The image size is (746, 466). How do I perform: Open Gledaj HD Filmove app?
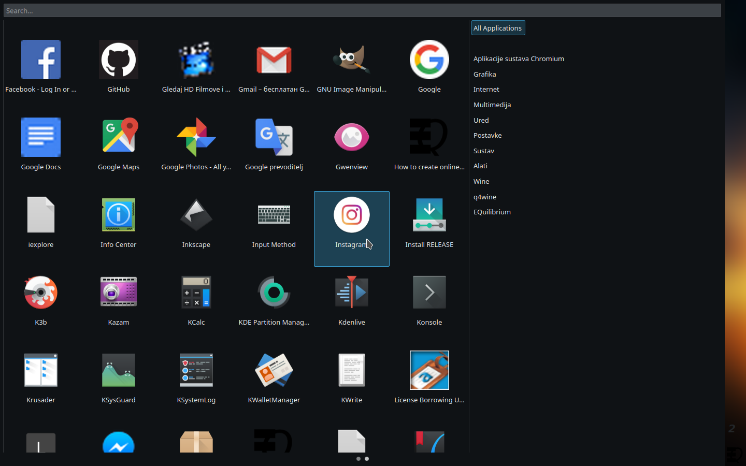196,60
